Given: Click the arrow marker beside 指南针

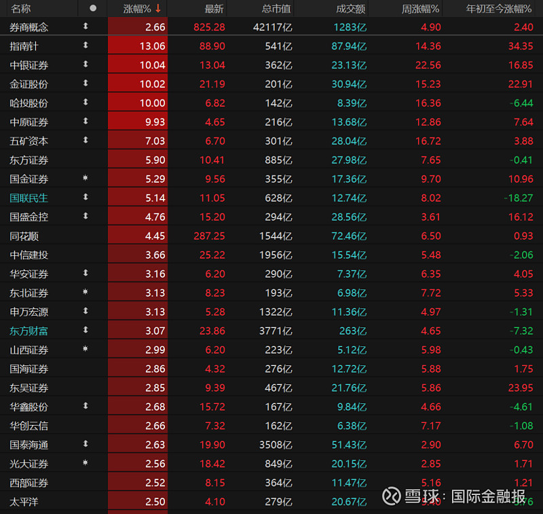Looking at the screenshot, I should click(86, 45).
